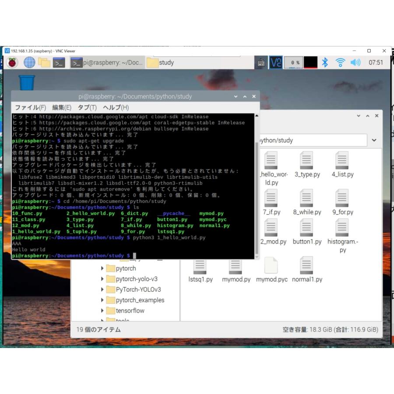The width and height of the screenshot is (394, 394).
Task: Open the path bar dropdown in File Manager
Action: pyautogui.click(x=374, y=140)
